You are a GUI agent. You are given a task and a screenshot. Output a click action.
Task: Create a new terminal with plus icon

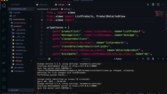[143, 59]
